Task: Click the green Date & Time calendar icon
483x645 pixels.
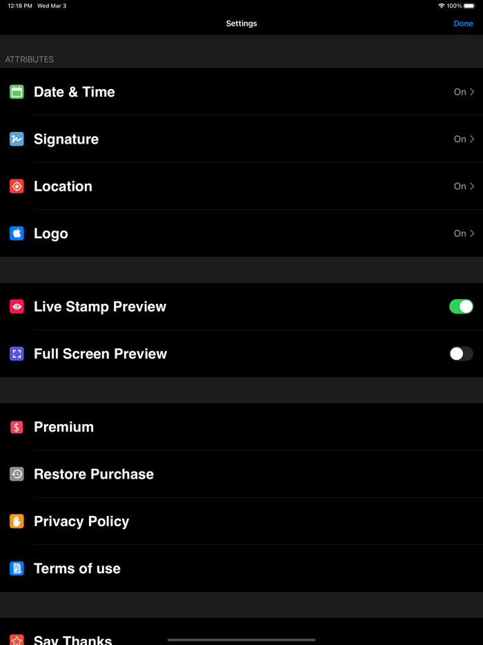Action: point(17,92)
